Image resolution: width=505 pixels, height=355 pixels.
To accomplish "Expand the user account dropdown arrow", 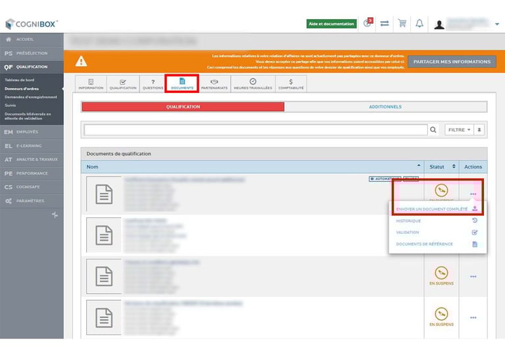I will coord(497,24).
